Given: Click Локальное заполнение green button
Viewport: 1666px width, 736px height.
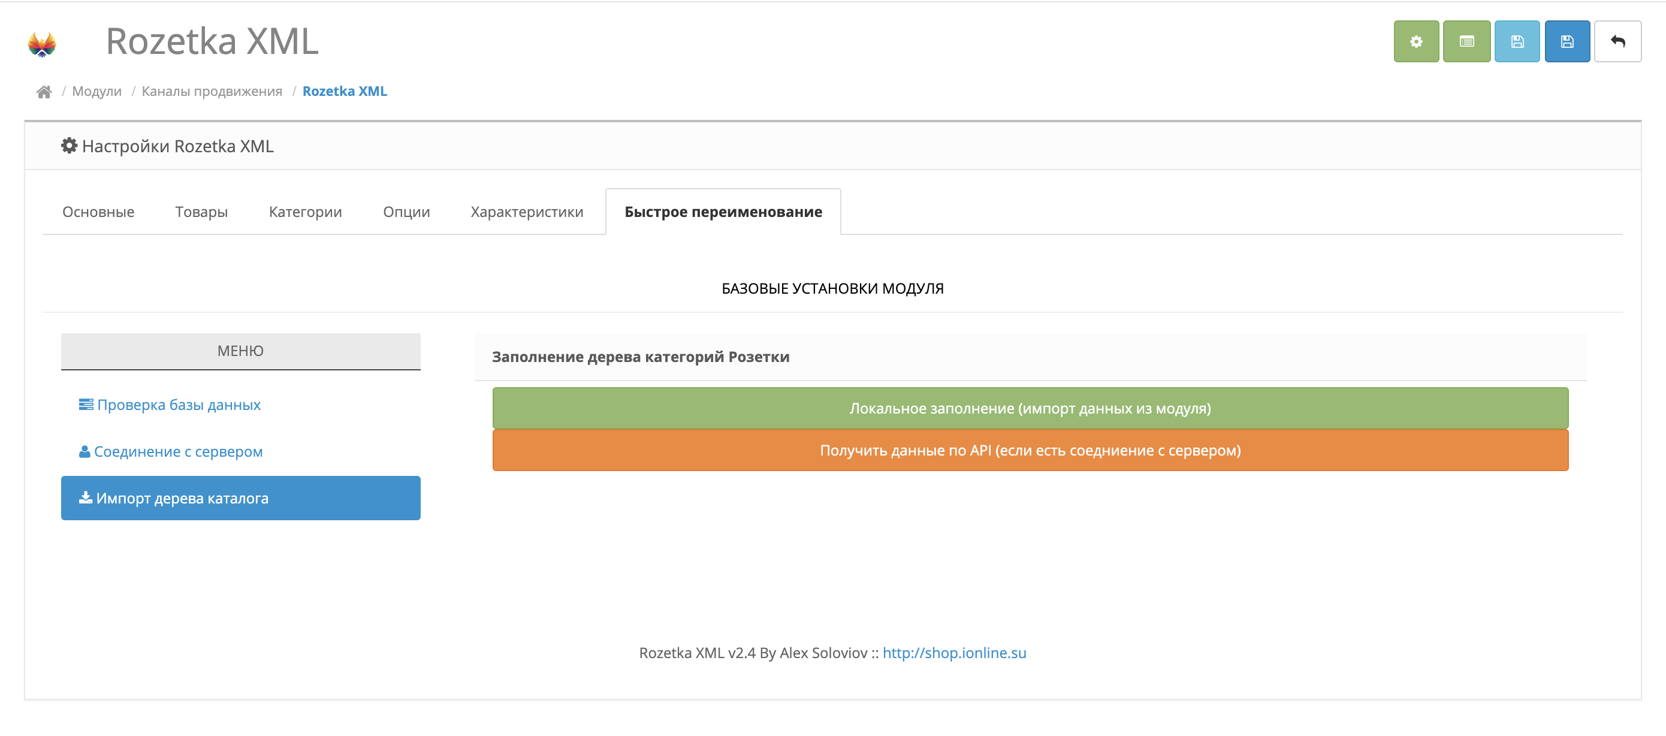Looking at the screenshot, I should point(1030,408).
